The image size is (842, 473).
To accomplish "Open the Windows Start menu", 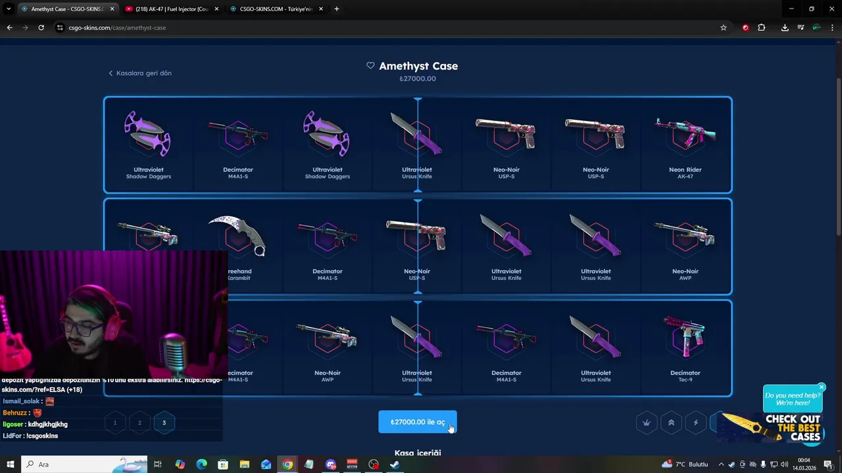I will pos(10,464).
